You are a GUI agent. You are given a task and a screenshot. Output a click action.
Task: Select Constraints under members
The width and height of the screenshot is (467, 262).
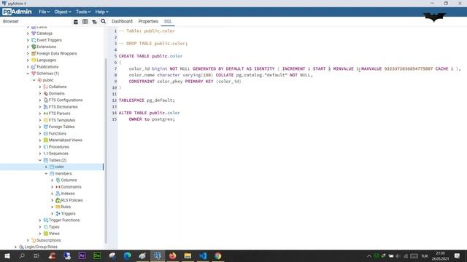point(71,187)
